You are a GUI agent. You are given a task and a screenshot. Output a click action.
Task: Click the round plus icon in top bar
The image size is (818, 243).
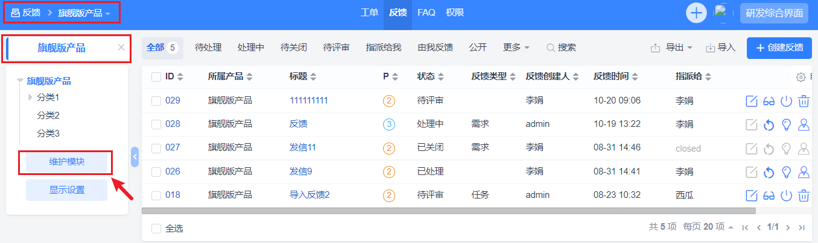697,13
